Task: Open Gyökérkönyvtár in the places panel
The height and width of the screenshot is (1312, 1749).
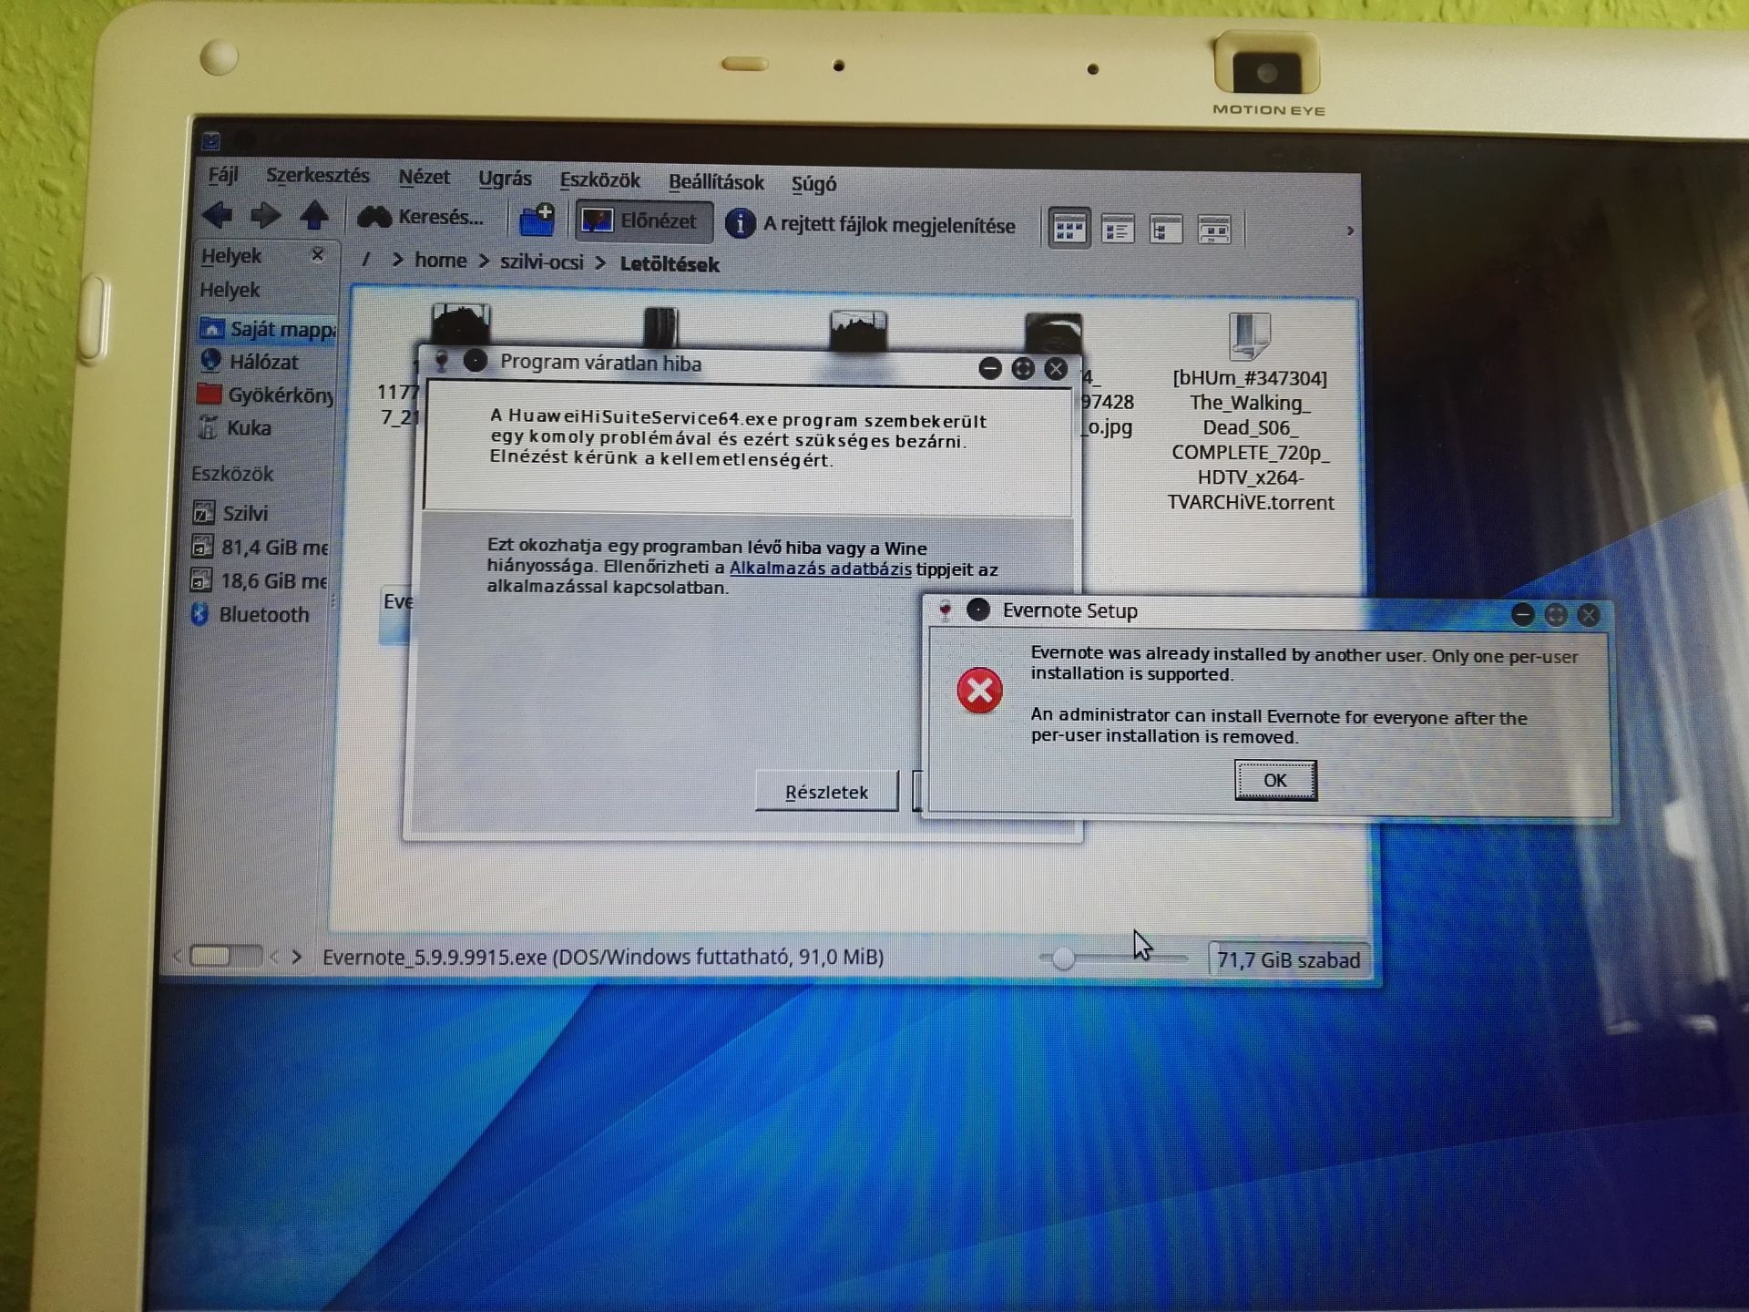Action: tap(266, 395)
